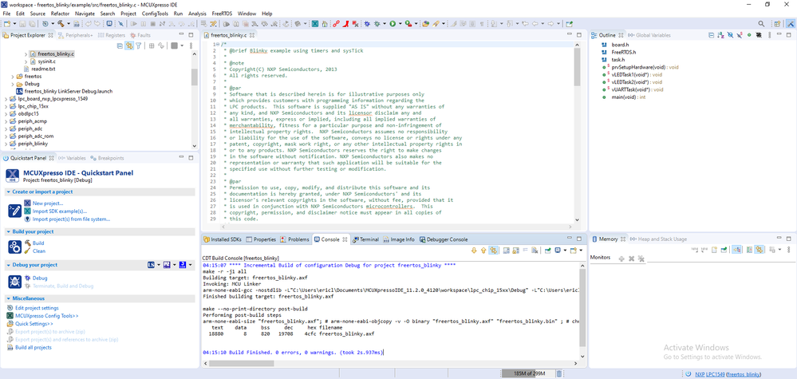797x379 pixels.
Task: Toggle the hide static members icon in the Outline toolbar
Action: coord(740,35)
